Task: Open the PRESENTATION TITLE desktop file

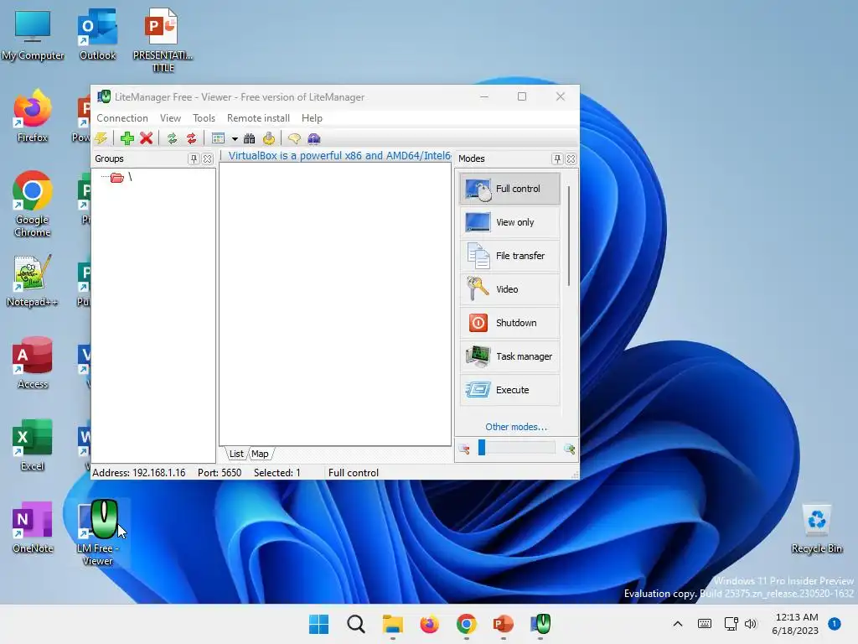Action: [x=163, y=40]
